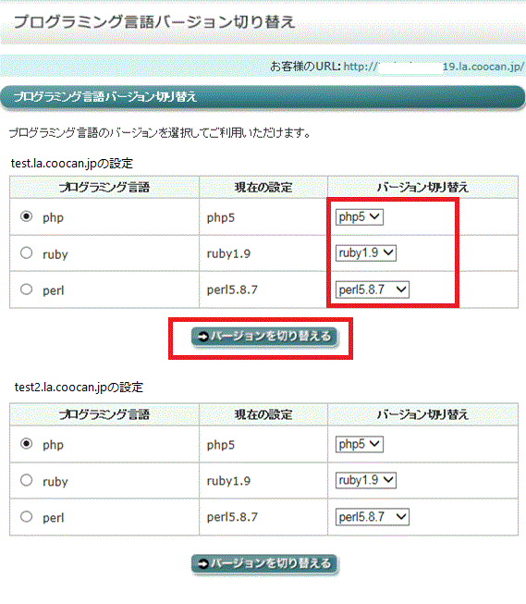This screenshot has width=526, height=604.
Task: Click 現在の設定 column header in first table
Action: tap(263, 188)
